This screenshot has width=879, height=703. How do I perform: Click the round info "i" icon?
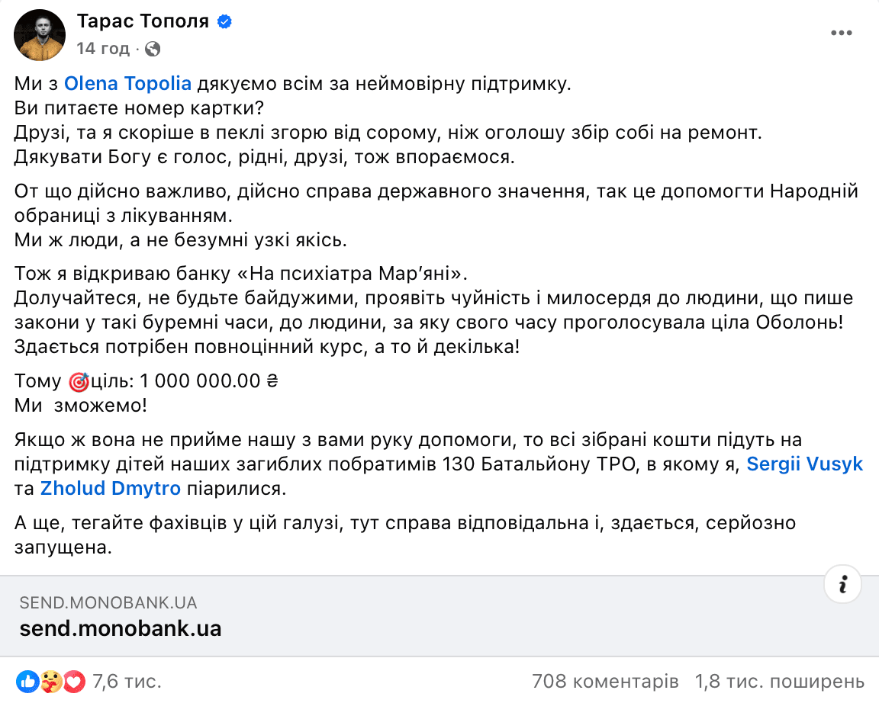tap(842, 585)
